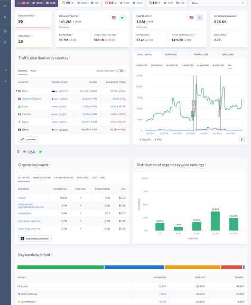Click the lower arrow icon in left sidebar
251x305 pixels.
click(5, 81)
